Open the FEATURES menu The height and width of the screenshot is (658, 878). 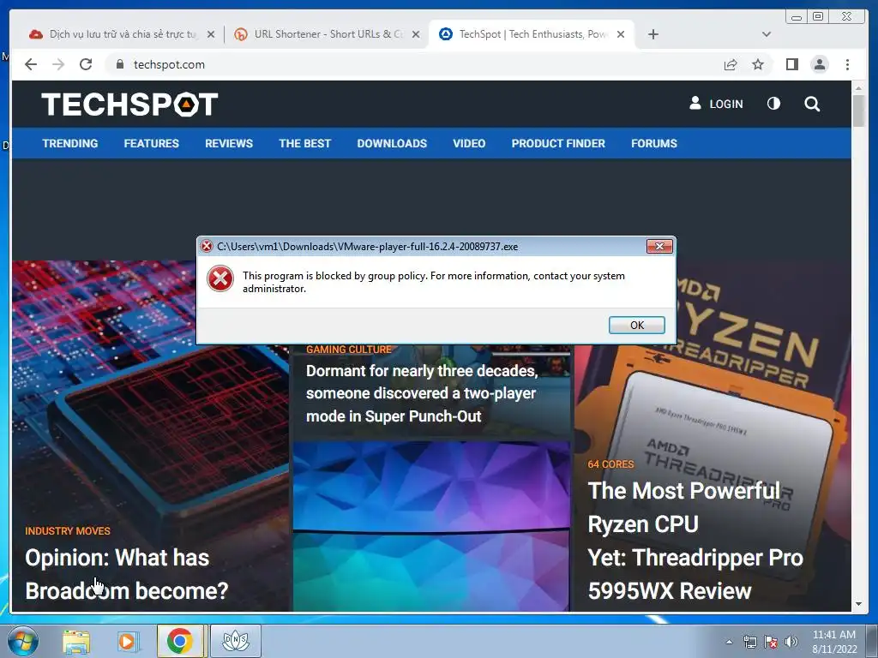pos(151,143)
